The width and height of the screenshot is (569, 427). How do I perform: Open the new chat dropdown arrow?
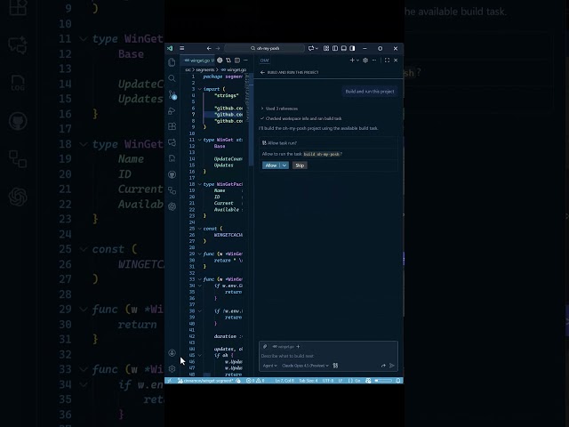click(357, 60)
